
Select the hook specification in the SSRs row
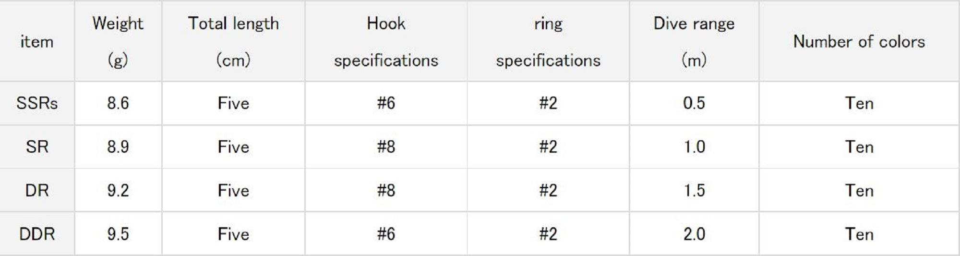click(x=386, y=103)
